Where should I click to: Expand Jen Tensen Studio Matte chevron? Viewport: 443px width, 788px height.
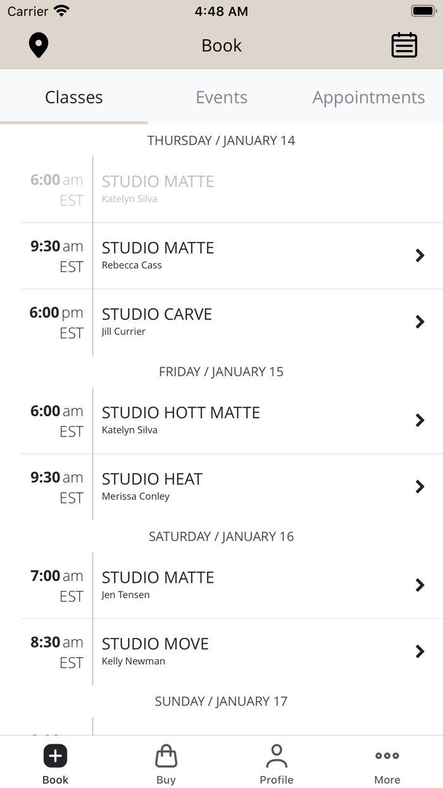coord(420,585)
